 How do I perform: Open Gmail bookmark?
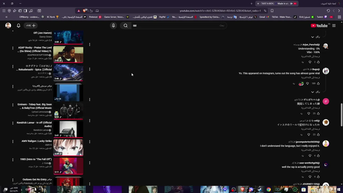(264, 17)
